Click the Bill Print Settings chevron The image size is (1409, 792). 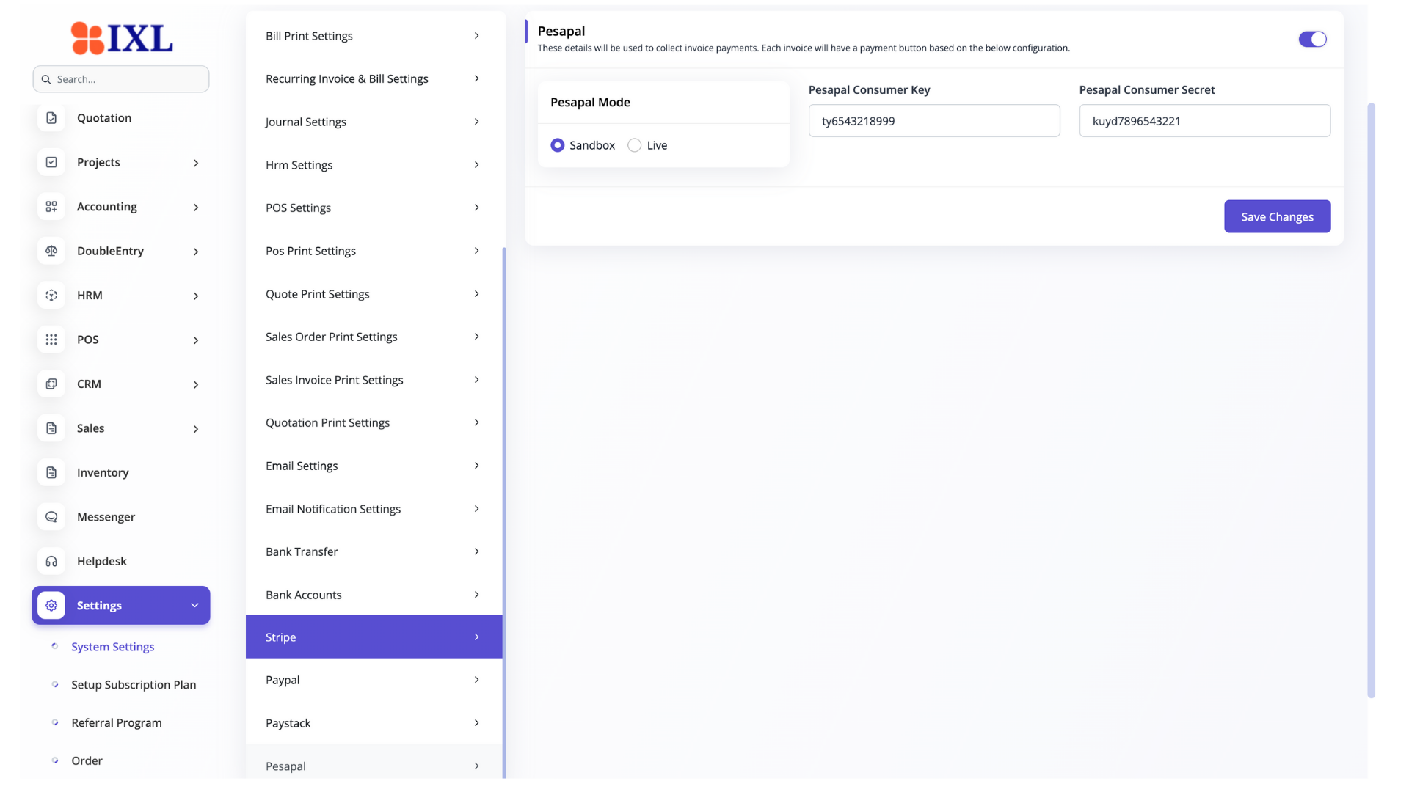(476, 36)
